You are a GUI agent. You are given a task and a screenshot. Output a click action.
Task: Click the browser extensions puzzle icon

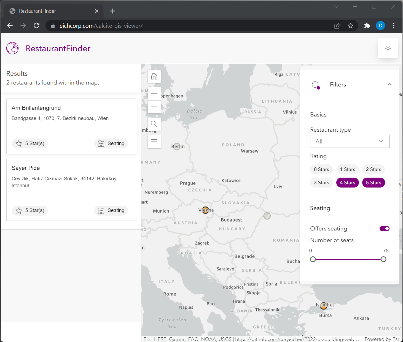pyautogui.click(x=367, y=26)
